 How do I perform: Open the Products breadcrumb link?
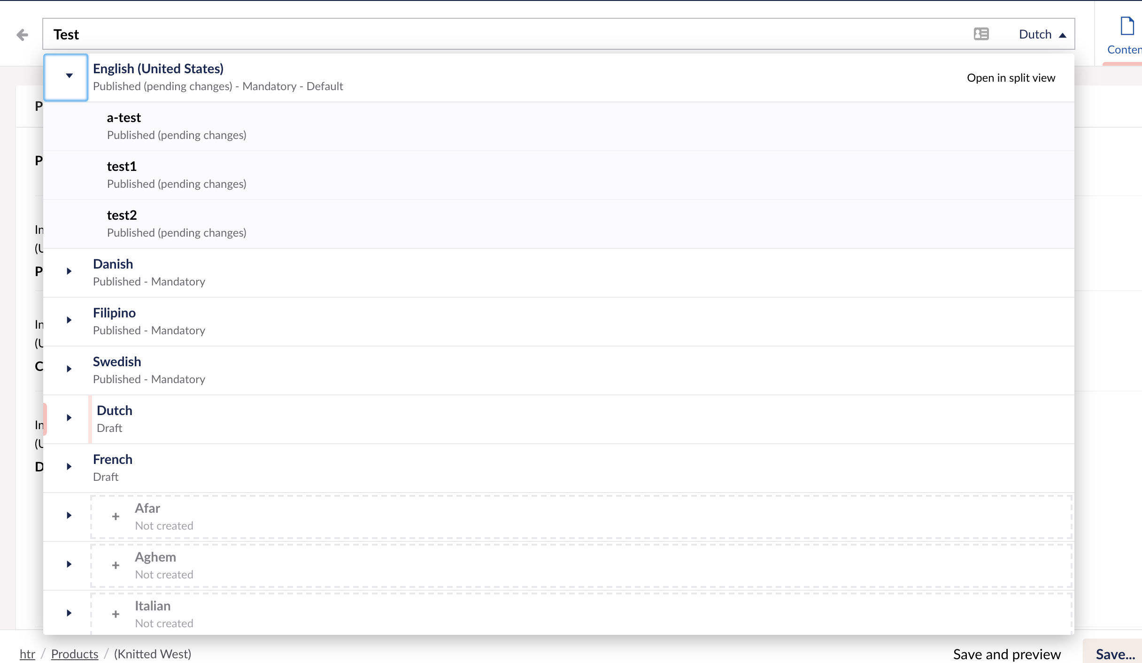point(75,654)
